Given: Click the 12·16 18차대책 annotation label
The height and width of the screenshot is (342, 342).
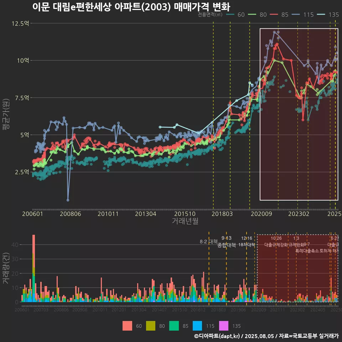Looking at the screenshot, I should 247,242.
